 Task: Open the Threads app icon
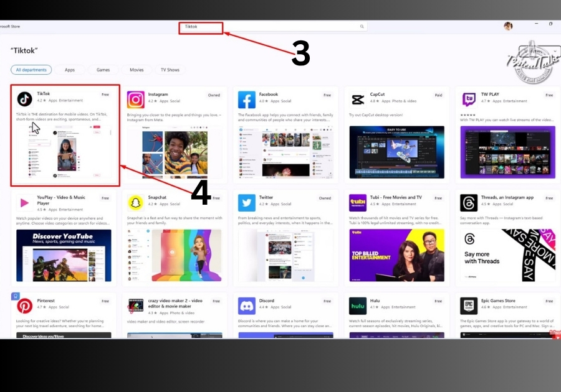(x=469, y=203)
